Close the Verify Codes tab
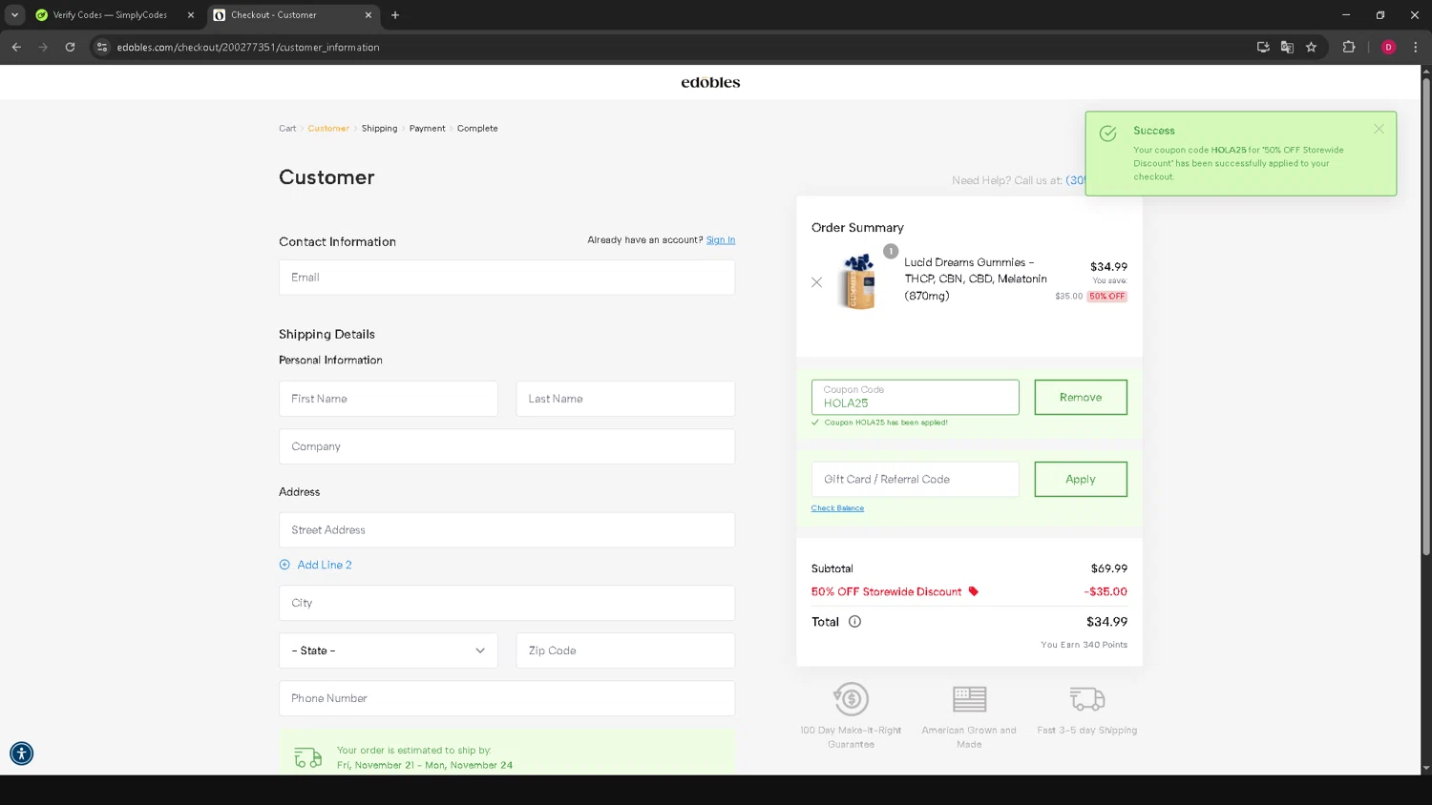Image resolution: width=1432 pixels, height=805 pixels. coord(190,15)
